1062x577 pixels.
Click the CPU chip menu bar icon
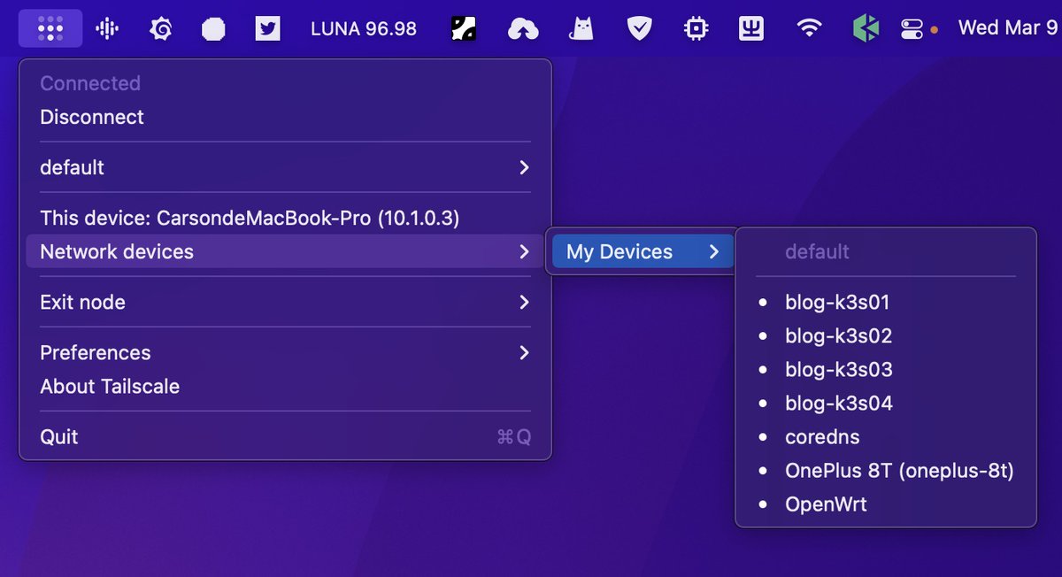[x=696, y=29]
